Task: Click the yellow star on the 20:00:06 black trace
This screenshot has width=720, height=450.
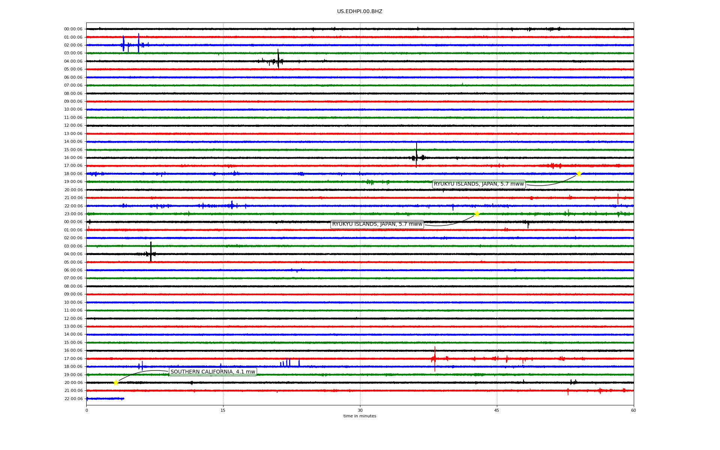Action: click(x=116, y=382)
